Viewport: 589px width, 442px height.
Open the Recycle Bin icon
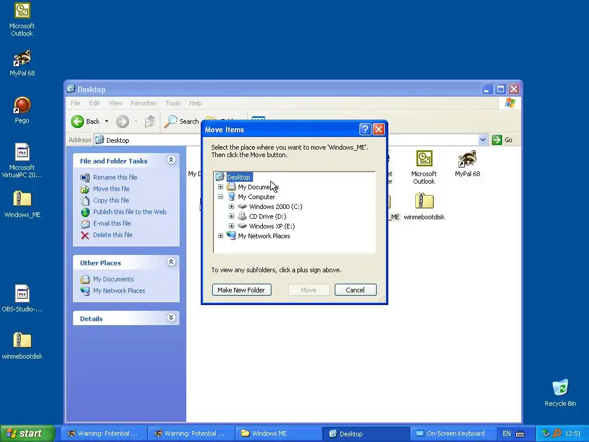[560, 393]
